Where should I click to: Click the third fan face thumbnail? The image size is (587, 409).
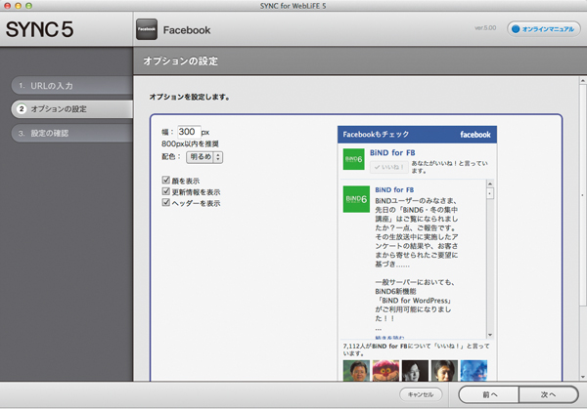click(415, 371)
